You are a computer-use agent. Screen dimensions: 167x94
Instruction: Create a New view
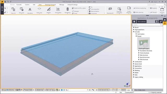click(x=21, y=10)
